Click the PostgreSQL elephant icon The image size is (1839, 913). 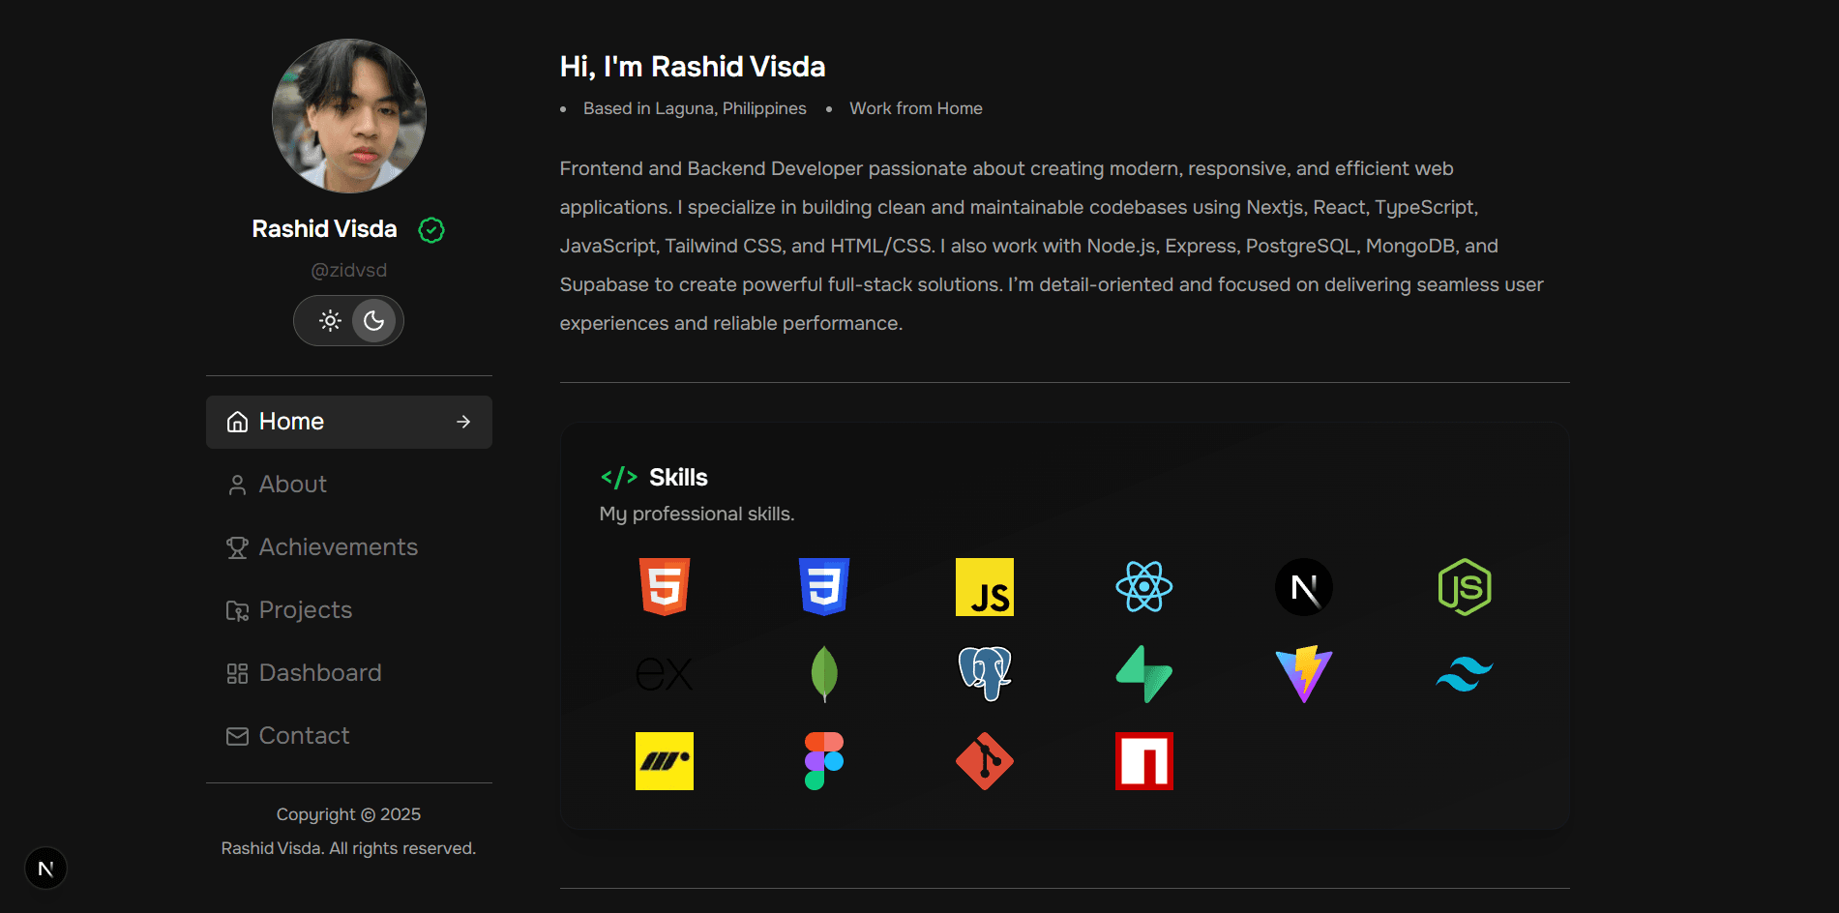point(984,674)
